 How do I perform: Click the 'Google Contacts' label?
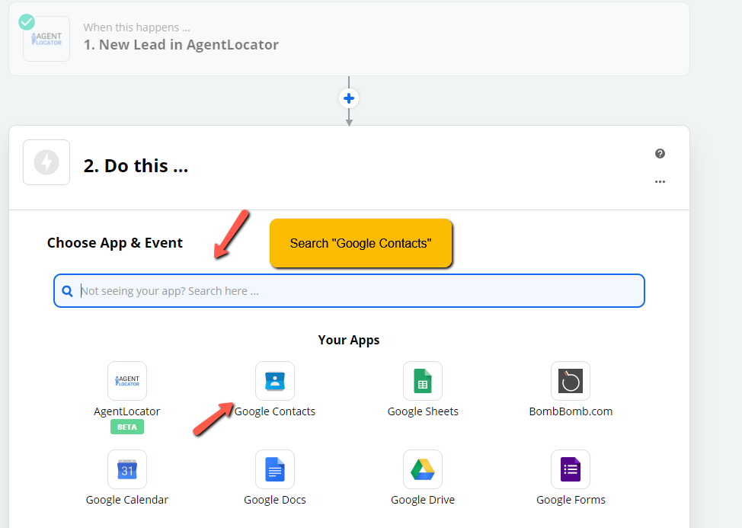[x=275, y=411]
